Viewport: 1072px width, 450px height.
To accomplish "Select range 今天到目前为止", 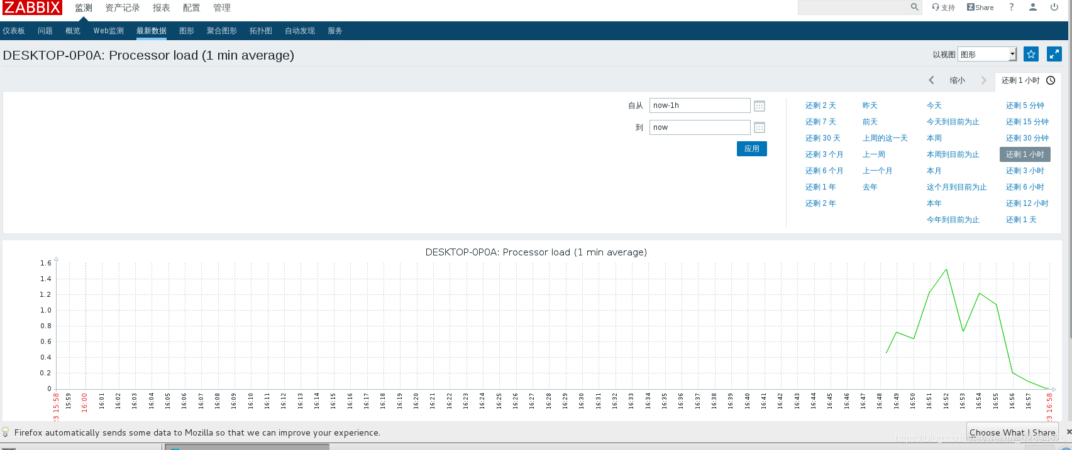I will click(x=953, y=122).
